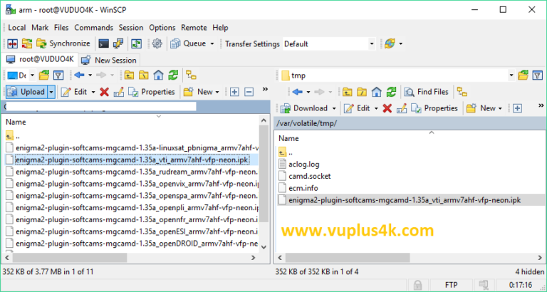The image size is (547, 292).
Task: Select the openpli mgcamd ipk in the local panel
Action: tap(132, 207)
